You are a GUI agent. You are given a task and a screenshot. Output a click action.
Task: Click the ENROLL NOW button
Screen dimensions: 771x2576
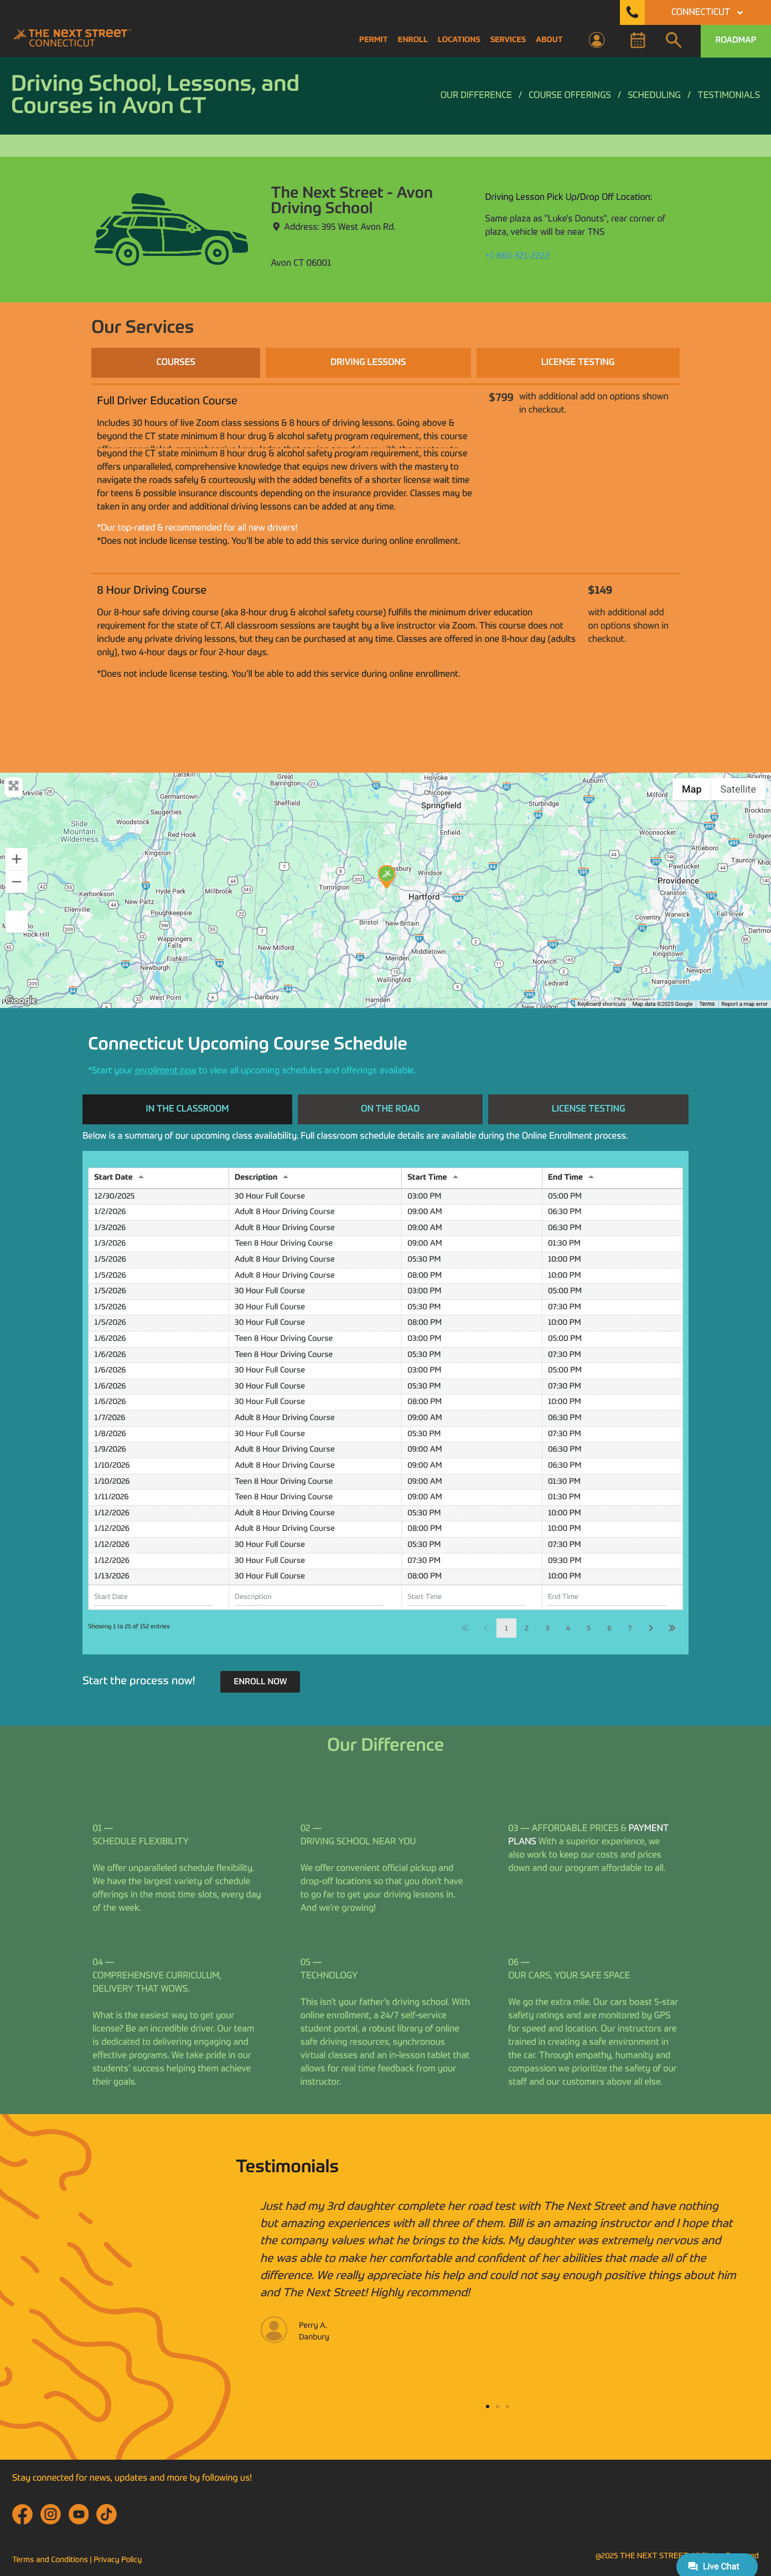[x=260, y=1681]
